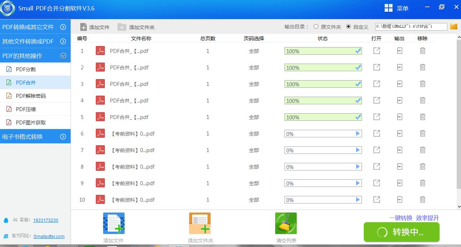Open output location for row 8
Screen dimensions: 461x247
(x=399, y=166)
